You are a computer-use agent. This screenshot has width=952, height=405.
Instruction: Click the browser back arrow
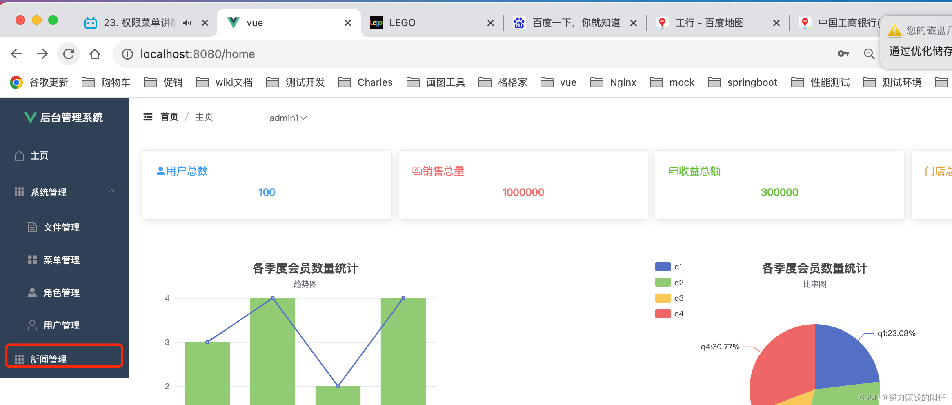pyautogui.click(x=16, y=54)
